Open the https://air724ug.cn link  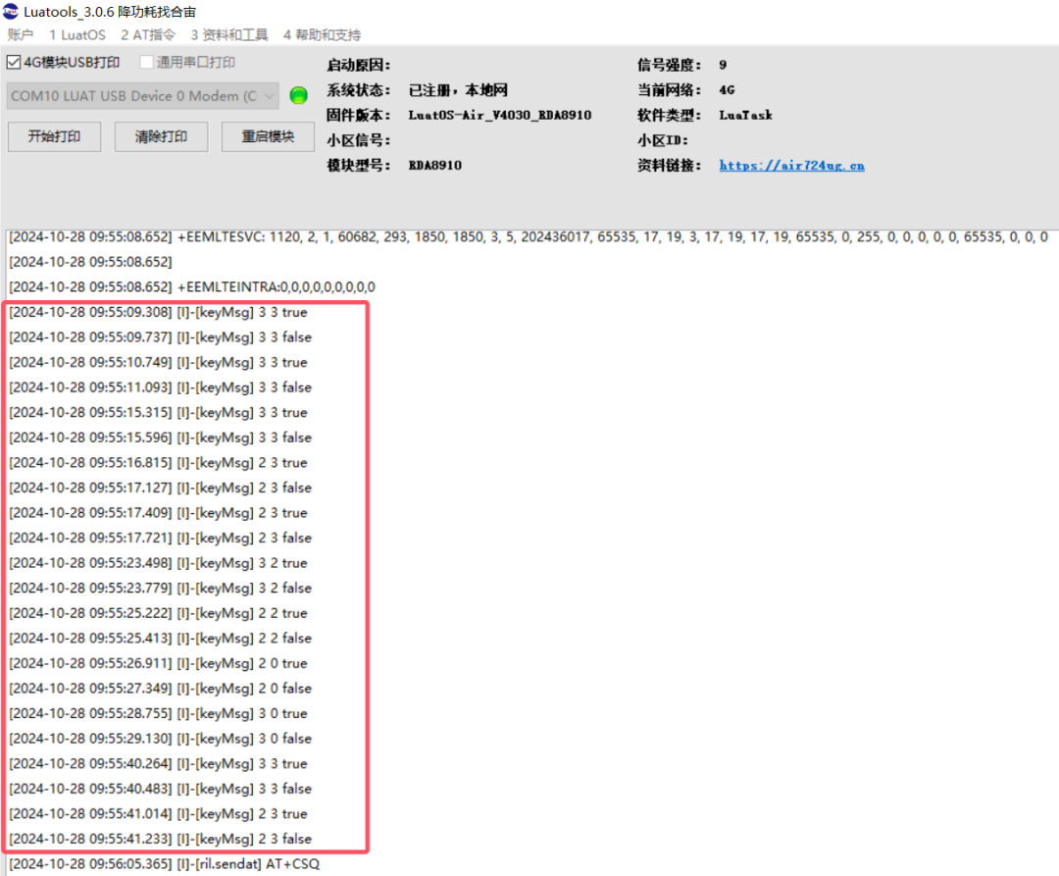click(791, 166)
